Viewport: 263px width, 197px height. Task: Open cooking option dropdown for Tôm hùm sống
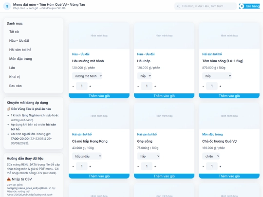[x=217, y=76]
